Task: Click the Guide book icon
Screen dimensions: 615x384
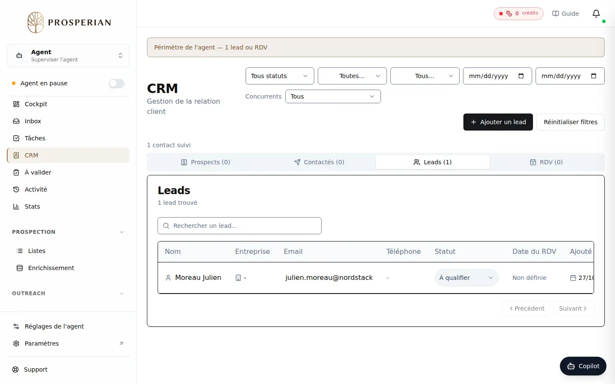Action: click(x=556, y=14)
